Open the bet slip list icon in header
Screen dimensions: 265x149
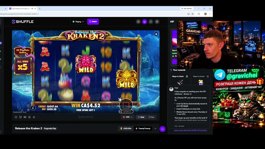(x=138, y=22)
